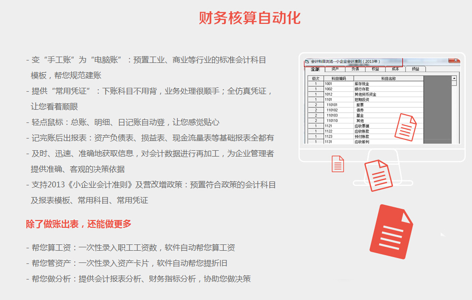
Task: Select the 损益 tab
Action: click(x=415, y=69)
